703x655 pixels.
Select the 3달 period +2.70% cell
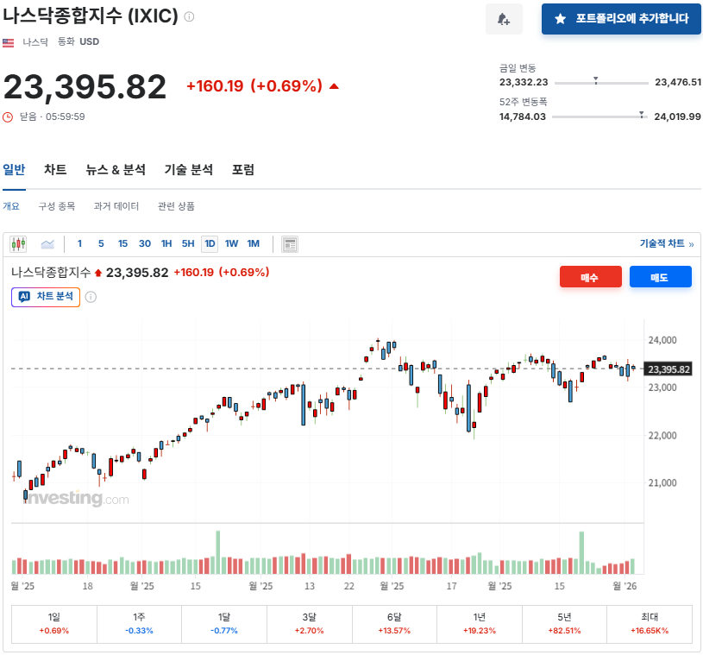tap(310, 624)
